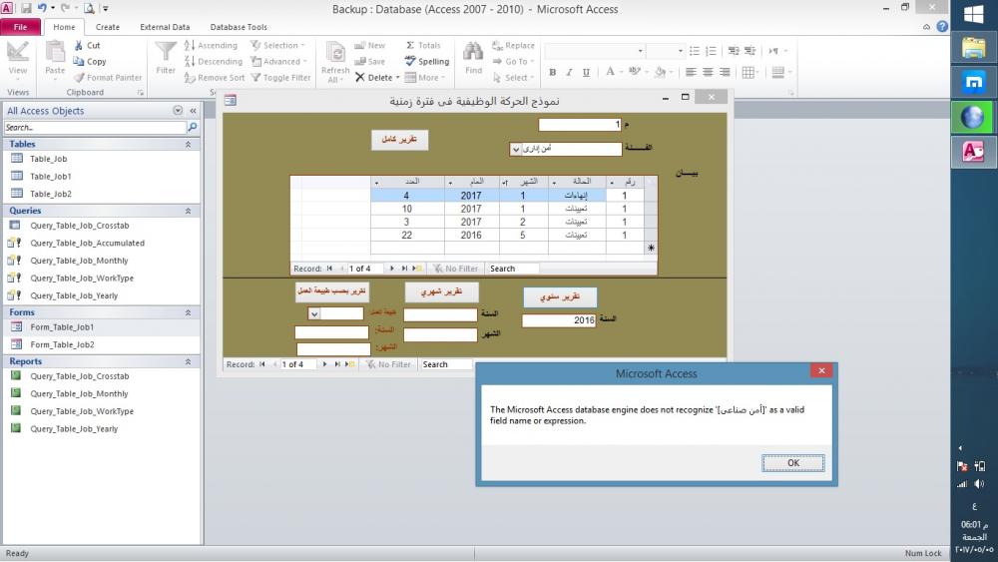Toggle the Toggle Filter button
Screen dimensions: 998x562
coord(280,78)
